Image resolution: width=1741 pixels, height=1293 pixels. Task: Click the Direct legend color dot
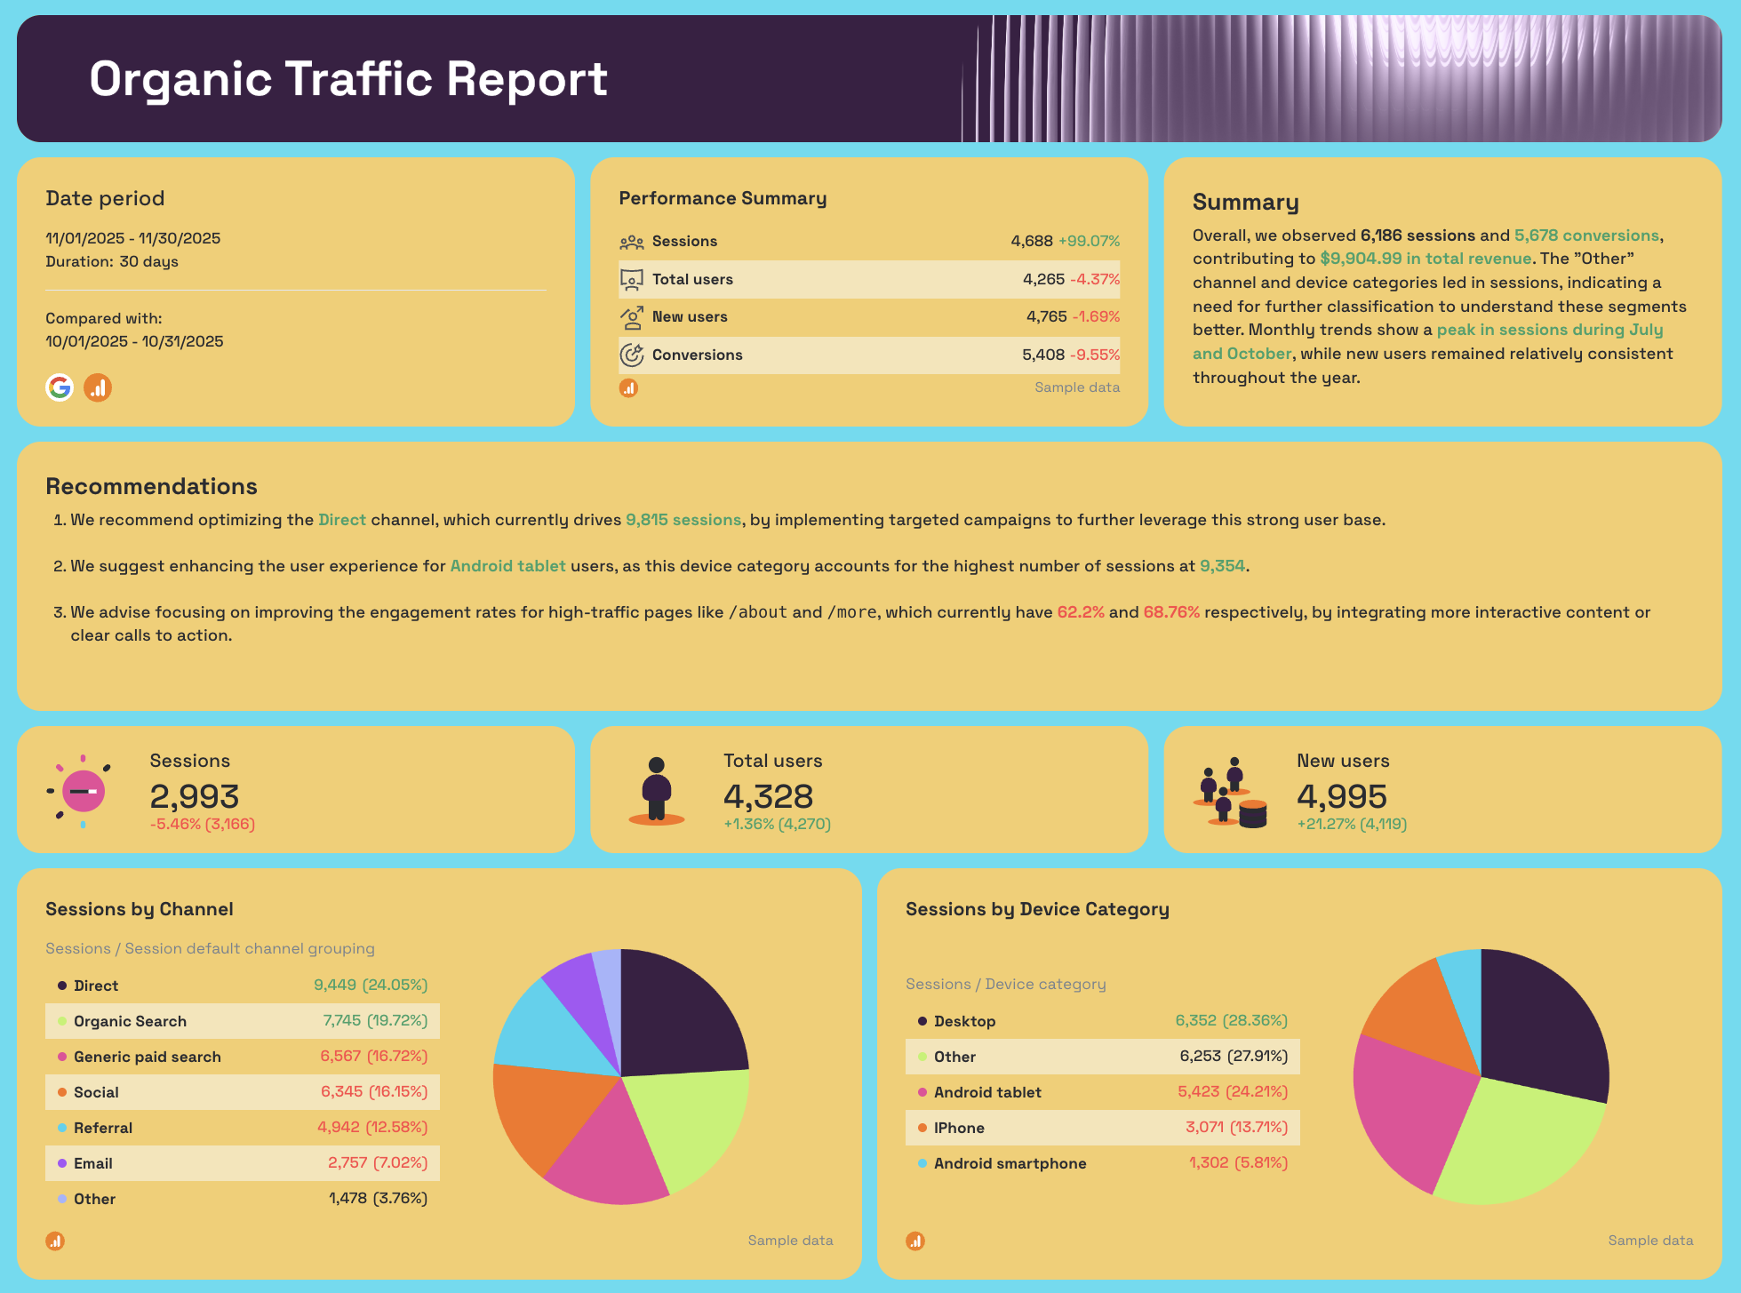(x=61, y=985)
